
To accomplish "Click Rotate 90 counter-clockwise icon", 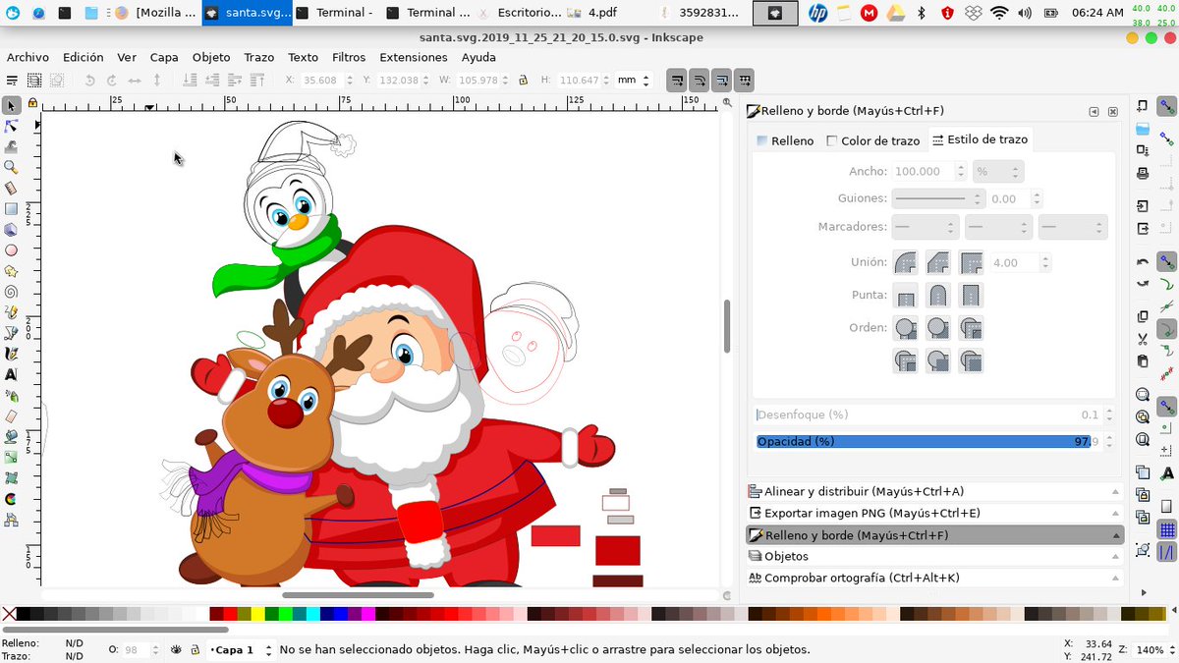I will pos(90,81).
